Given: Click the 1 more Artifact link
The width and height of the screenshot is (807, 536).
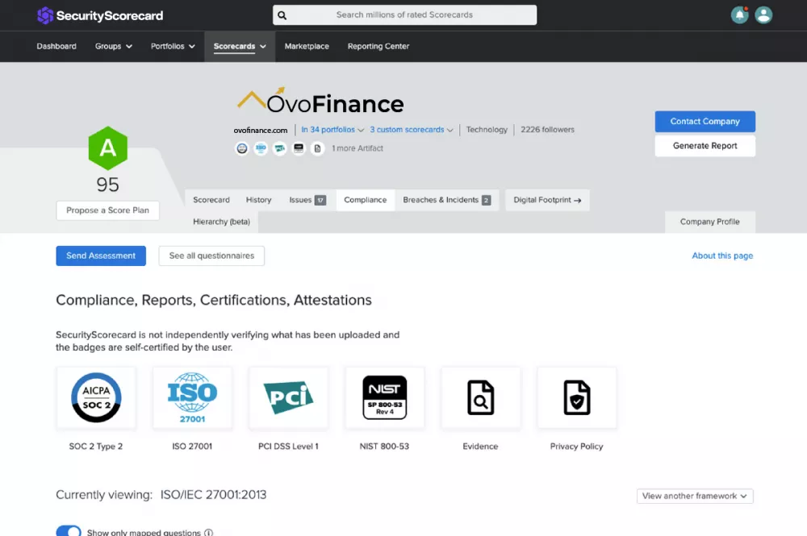Looking at the screenshot, I should click(x=358, y=148).
